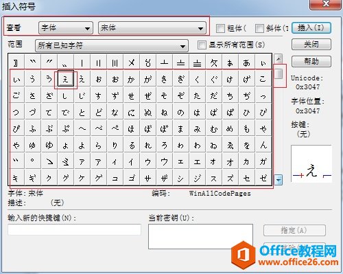Click the large え preview box
Viewport: 343px width, 274px height.
311,163
